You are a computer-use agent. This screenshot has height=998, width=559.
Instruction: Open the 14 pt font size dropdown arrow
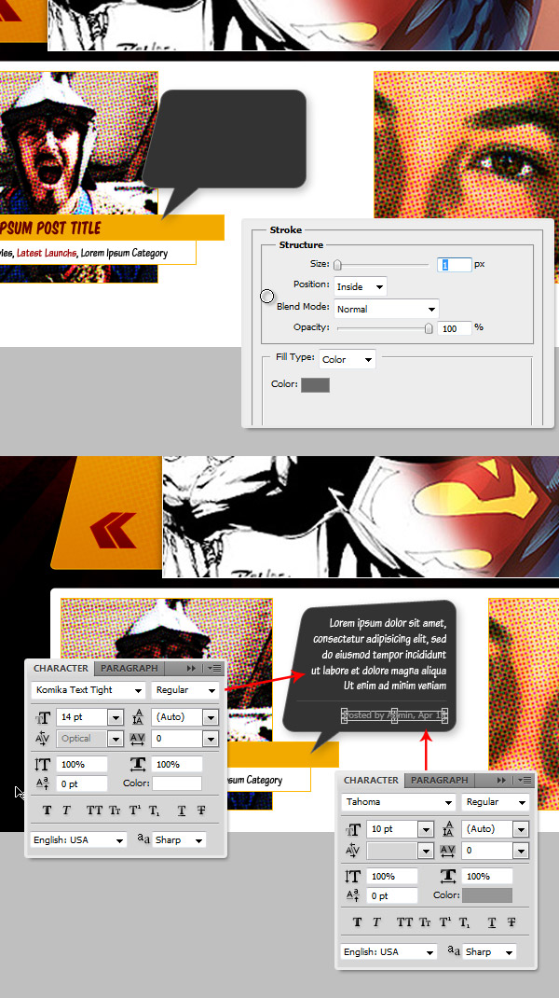(116, 717)
